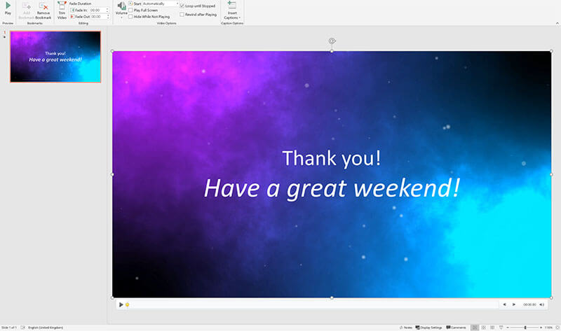Check Hide While Not Playing
Viewport: 561px width, 331px height.
point(130,17)
